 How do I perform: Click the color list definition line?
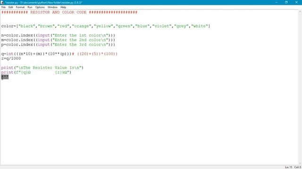[x=106, y=26]
